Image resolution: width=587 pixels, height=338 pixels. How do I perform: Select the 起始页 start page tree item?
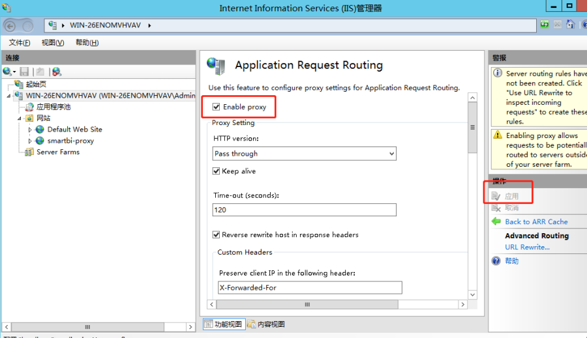(36, 84)
